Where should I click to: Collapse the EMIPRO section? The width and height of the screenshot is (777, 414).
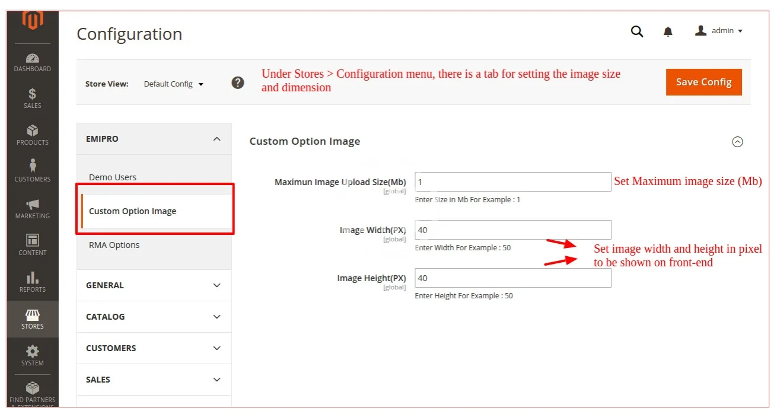pos(216,139)
